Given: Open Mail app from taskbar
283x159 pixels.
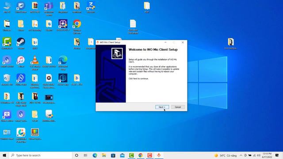Looking at the screenshot, I should 122,155.
